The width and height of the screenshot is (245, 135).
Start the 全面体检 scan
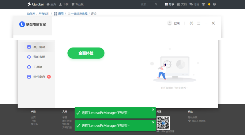click(86, 53)
